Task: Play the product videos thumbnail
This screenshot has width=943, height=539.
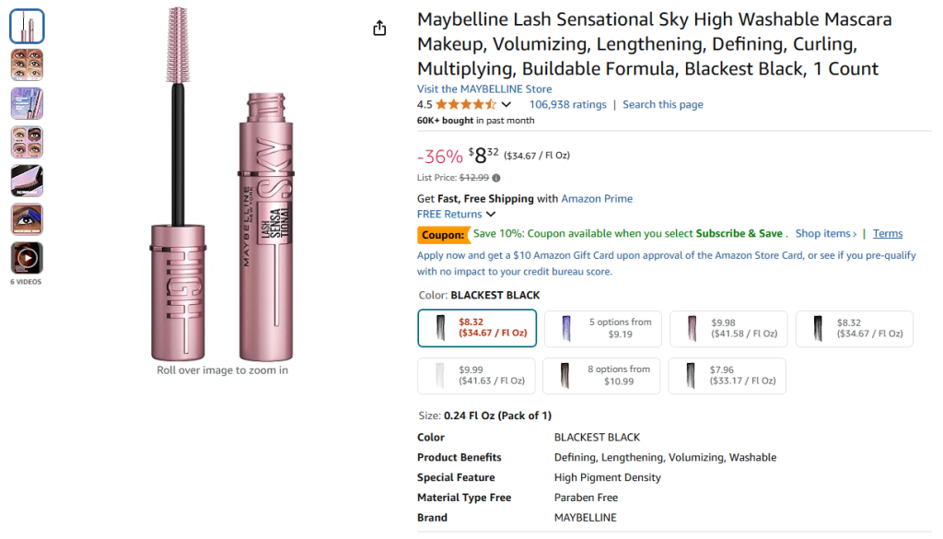Action: [x=27, y=258]
